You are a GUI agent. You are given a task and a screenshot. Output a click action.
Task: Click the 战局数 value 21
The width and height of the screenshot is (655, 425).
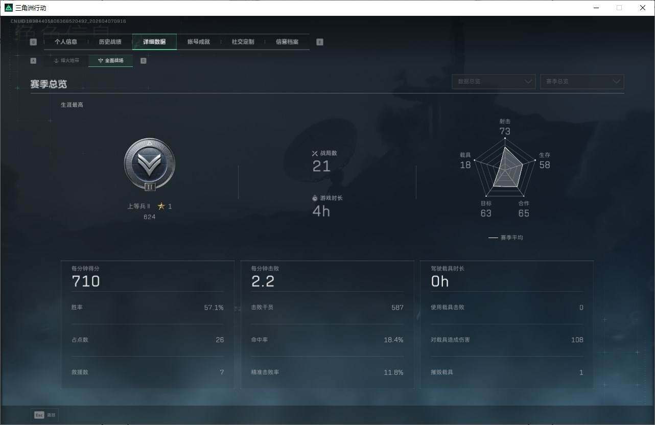[321, 166]
